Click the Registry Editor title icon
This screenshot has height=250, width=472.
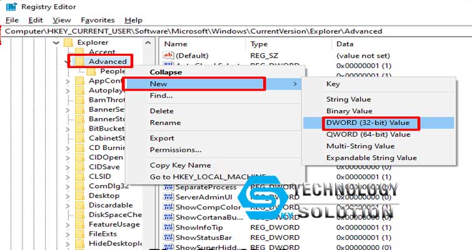click(x=11, y=7)
